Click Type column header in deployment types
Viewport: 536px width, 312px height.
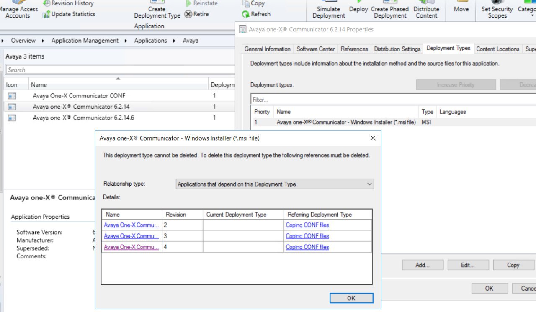point(427,112)
